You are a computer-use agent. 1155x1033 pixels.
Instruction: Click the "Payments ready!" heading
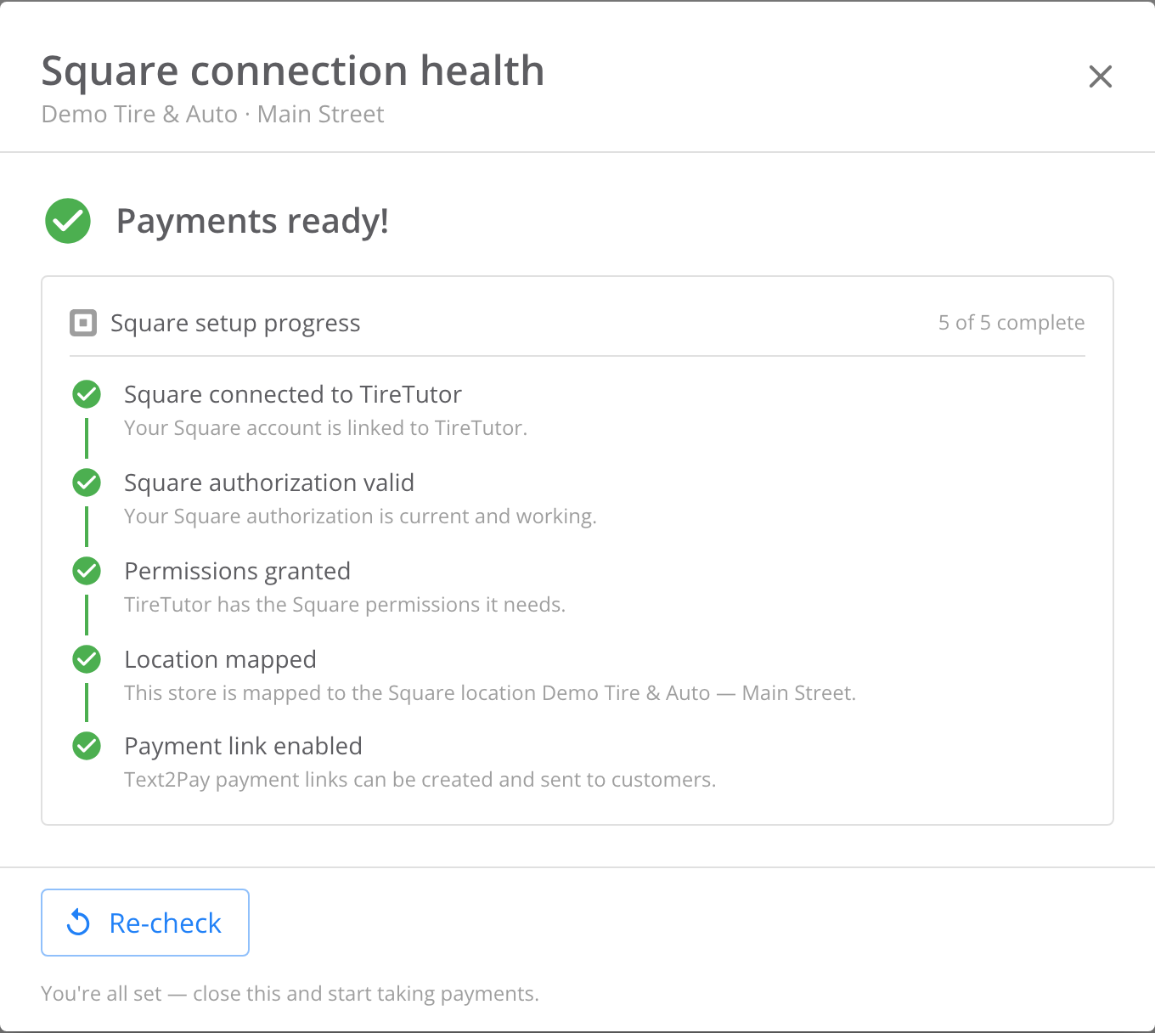(x=252, y=221)
